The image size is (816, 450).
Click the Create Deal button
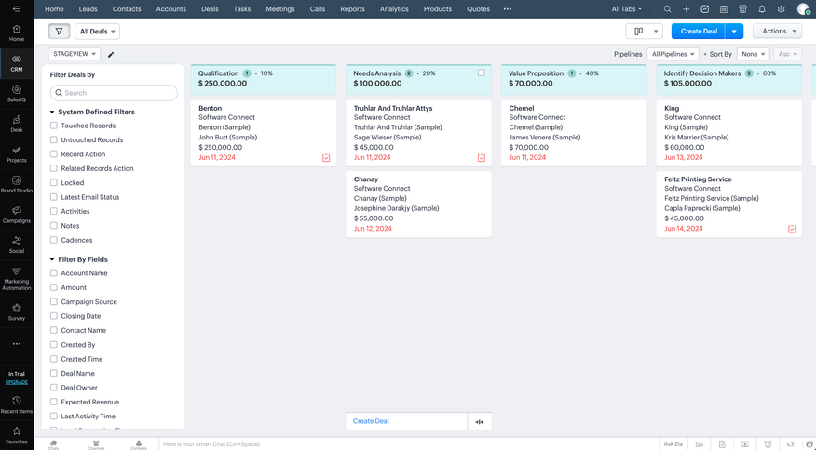tap(699, 32)
